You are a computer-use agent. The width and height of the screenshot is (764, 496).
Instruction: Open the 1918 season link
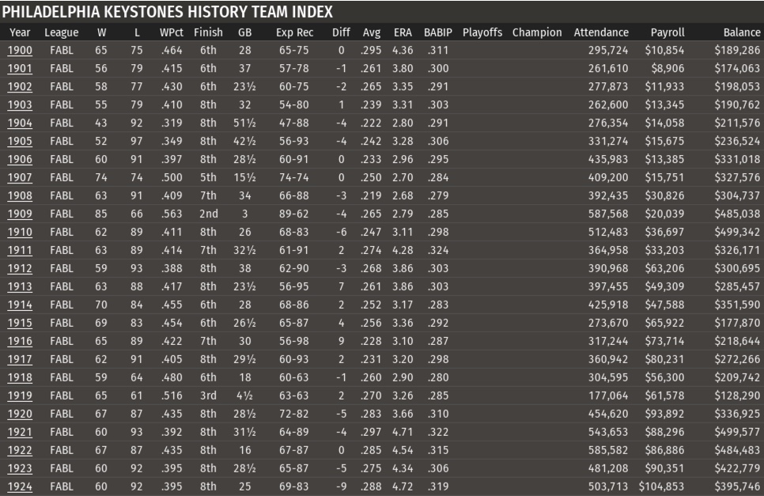[x=20, y=377]
